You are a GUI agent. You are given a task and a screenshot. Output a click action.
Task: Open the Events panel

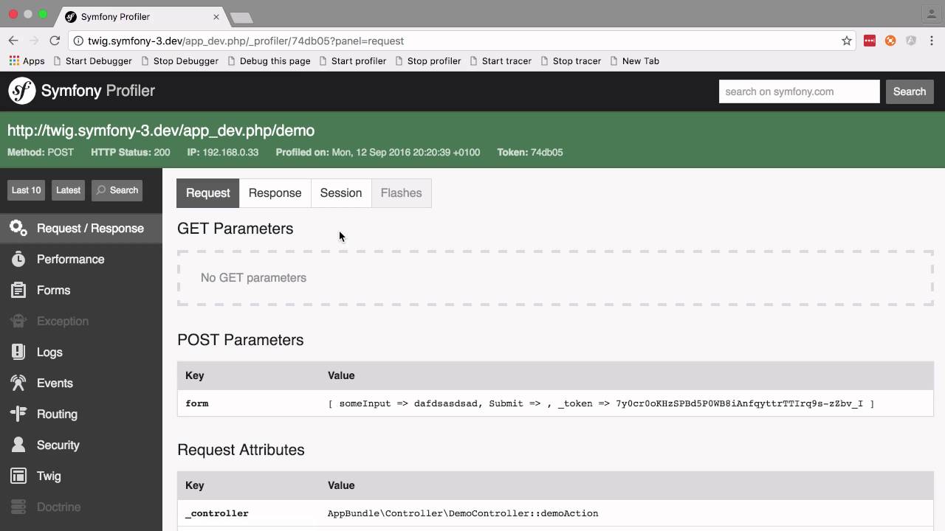point(81,383)
